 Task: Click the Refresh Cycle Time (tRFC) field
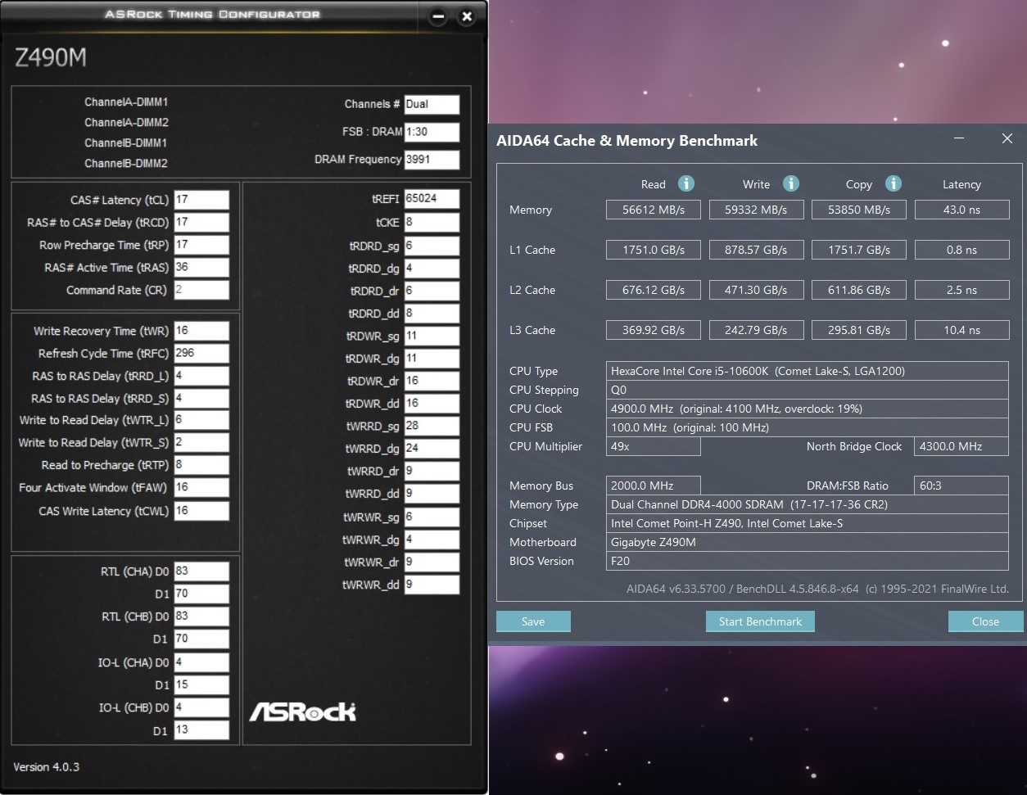pyautogui.click(x=201, y=354)
